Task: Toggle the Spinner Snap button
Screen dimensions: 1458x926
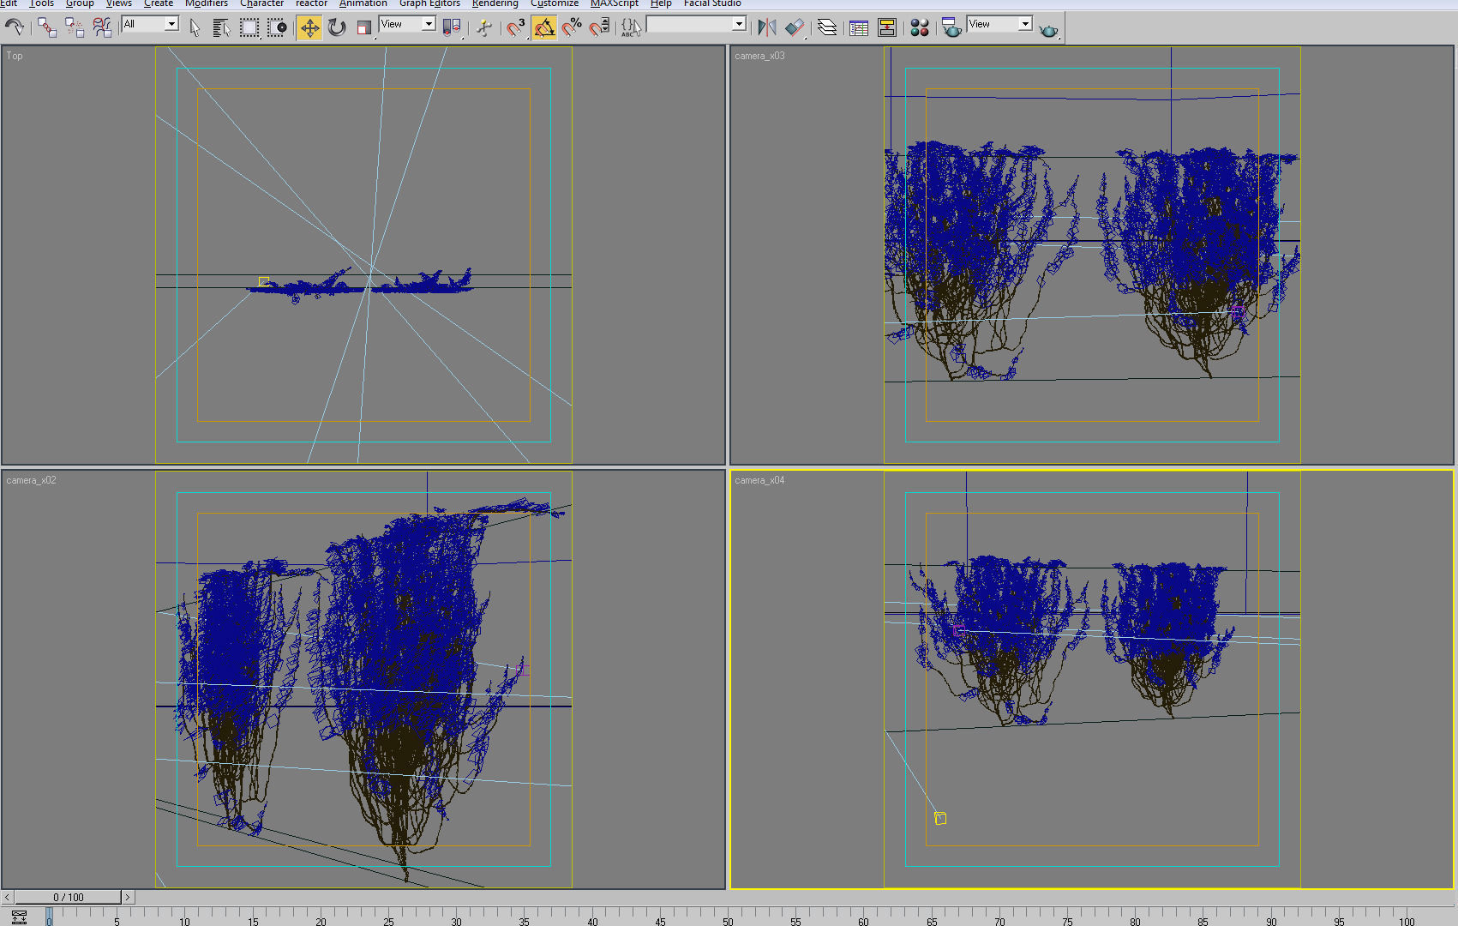Action: click(x=599, y=27)
